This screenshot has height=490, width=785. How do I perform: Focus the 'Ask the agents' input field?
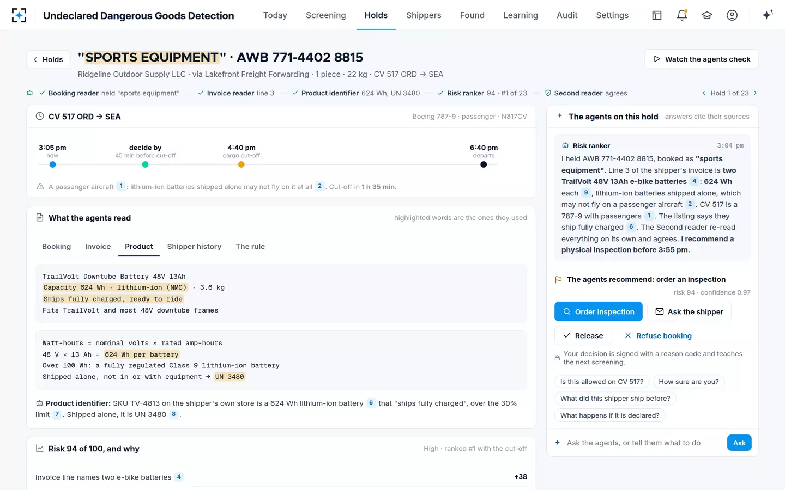point(643,443)
